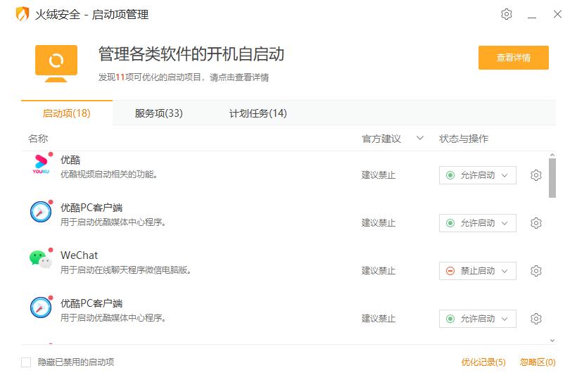
Task: Switch to 计划任务(14) tab
Action: tap(258, 113)
